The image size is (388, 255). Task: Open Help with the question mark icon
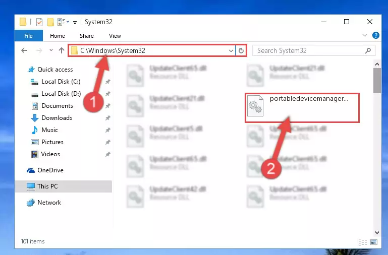coord(375,35)
